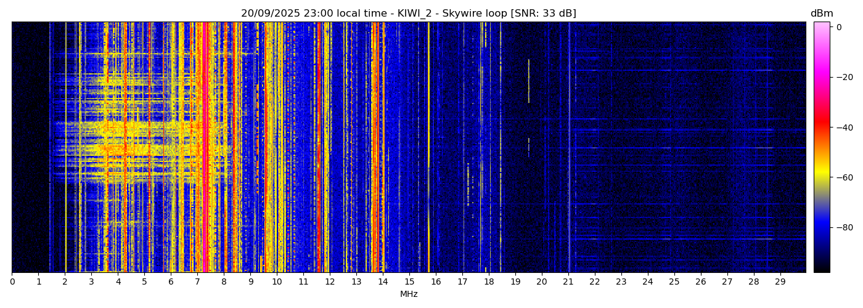Click the 29 MHz x-axis tick label
Viewport: 863px width, 308px height.
780,282
